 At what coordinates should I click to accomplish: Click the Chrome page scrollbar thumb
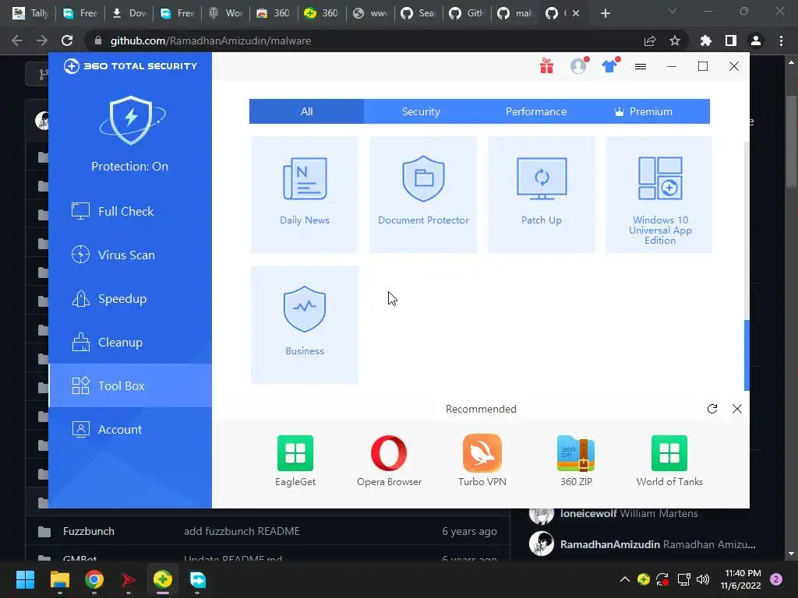(791, 142)
